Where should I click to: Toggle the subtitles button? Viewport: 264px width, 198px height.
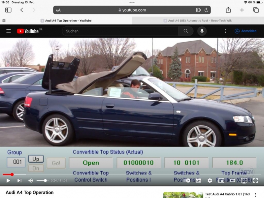[199, 181]
